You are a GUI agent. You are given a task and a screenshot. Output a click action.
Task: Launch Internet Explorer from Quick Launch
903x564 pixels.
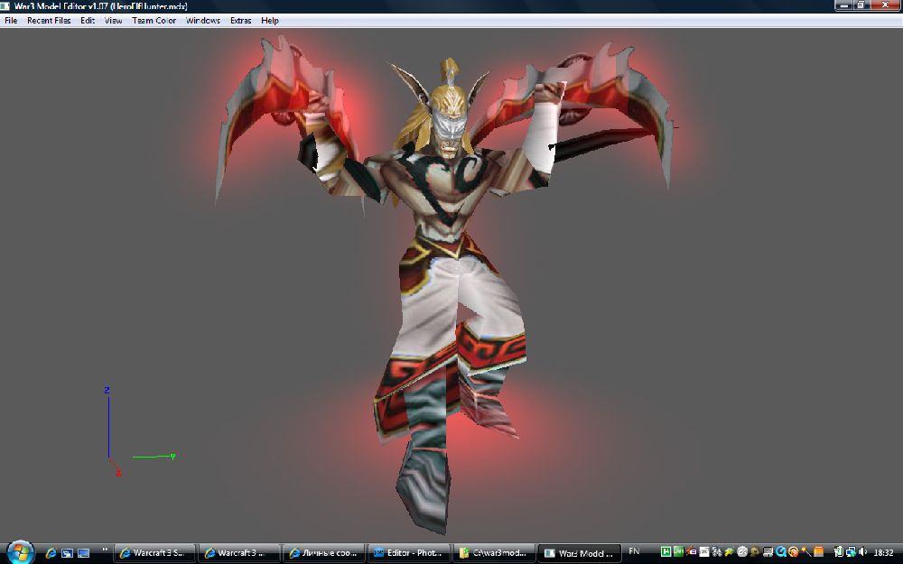tap(51, 553)
